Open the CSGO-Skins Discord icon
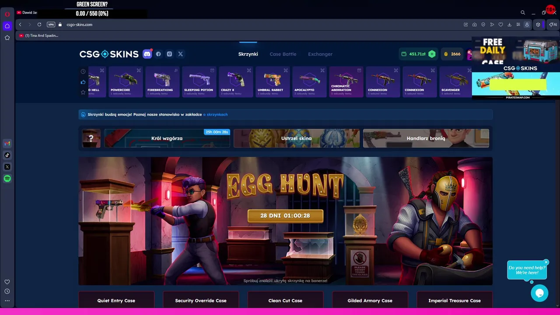The width and height of the screenshot is (560, 315). [147, 54]
